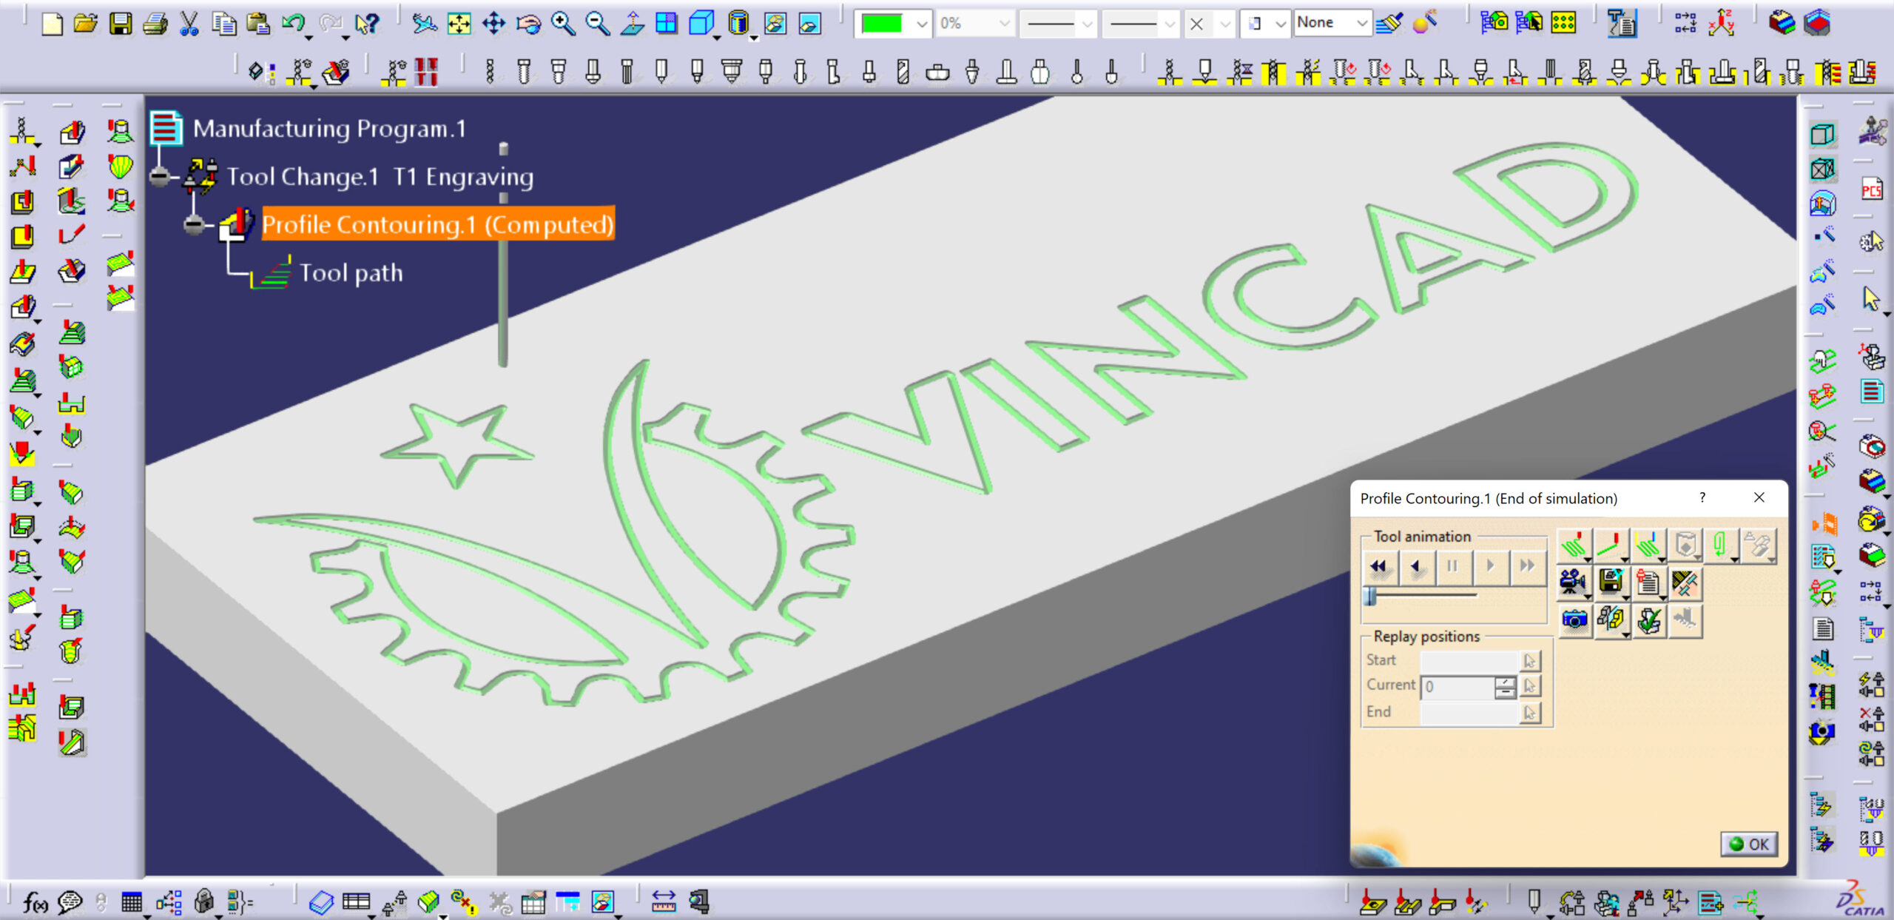Open the 0% transparency dropdown
Image resolution: width=1894 pixels, height=920 pixels.
tap(1004, 24)
